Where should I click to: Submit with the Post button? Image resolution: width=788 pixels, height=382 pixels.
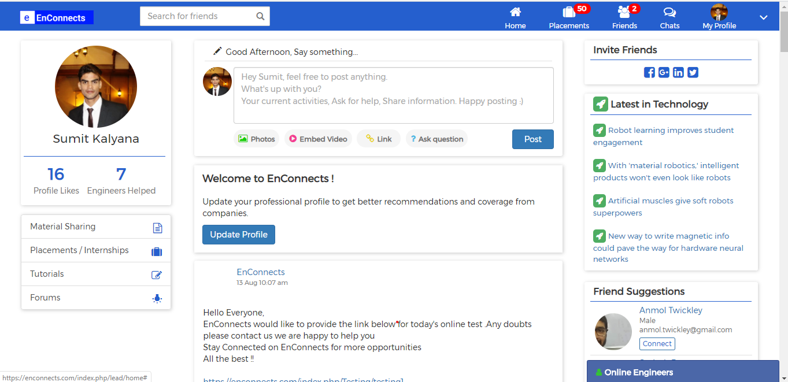pos(533,139)
